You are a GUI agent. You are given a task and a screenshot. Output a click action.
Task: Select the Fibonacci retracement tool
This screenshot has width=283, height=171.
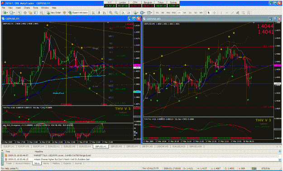pyautogui.click(x=244, y=13)
